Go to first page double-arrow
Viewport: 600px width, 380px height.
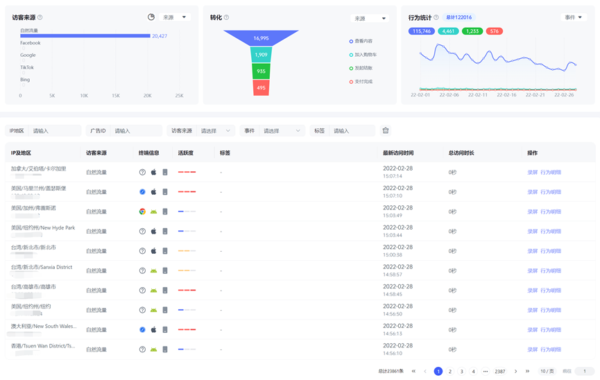point(413,371)
